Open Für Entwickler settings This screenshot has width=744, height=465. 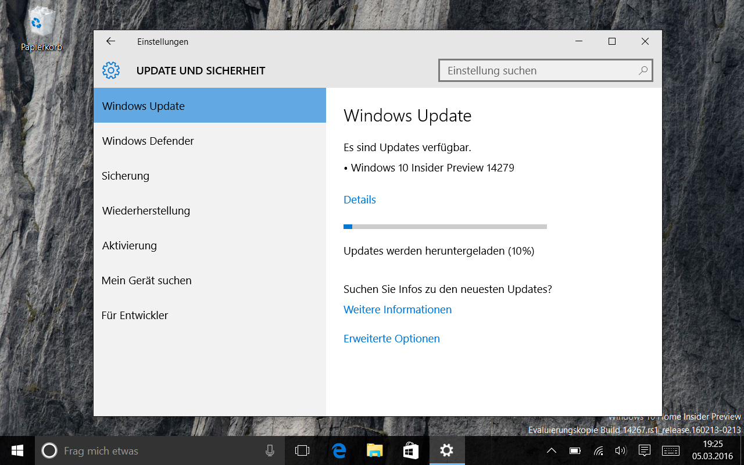coord(210,315)
